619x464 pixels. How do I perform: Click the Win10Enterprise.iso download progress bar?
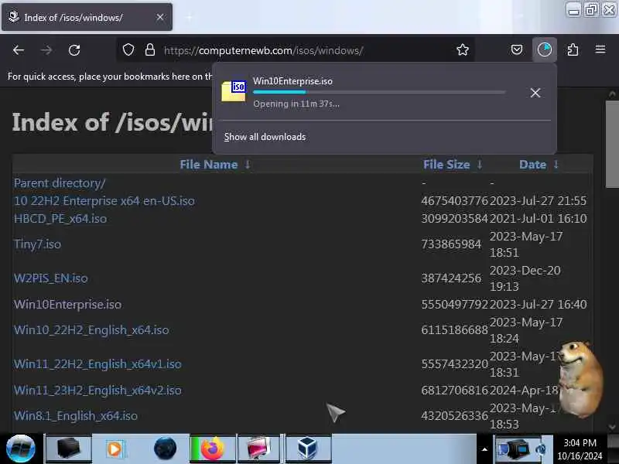click(379, 92)
